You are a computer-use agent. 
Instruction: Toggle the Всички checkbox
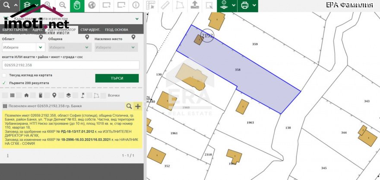(x=103, y=96)
